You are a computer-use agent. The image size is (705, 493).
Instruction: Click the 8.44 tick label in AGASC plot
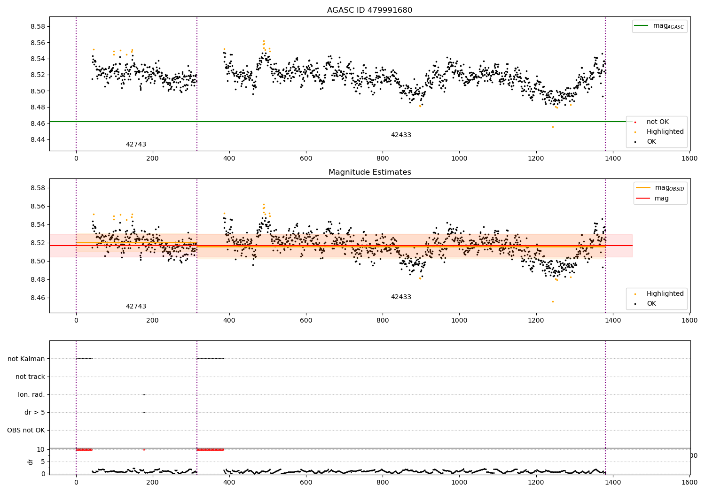(x=37, y=139)
